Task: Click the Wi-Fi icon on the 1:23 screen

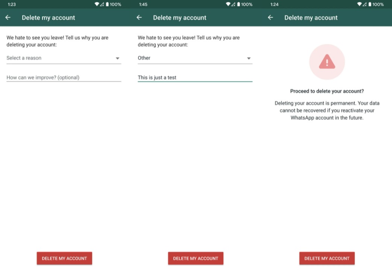Action: pos(97,5)
